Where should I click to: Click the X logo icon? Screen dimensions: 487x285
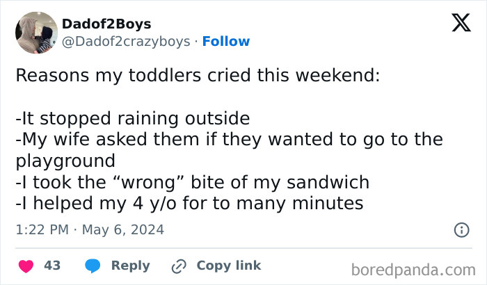[x=456, y=24]
